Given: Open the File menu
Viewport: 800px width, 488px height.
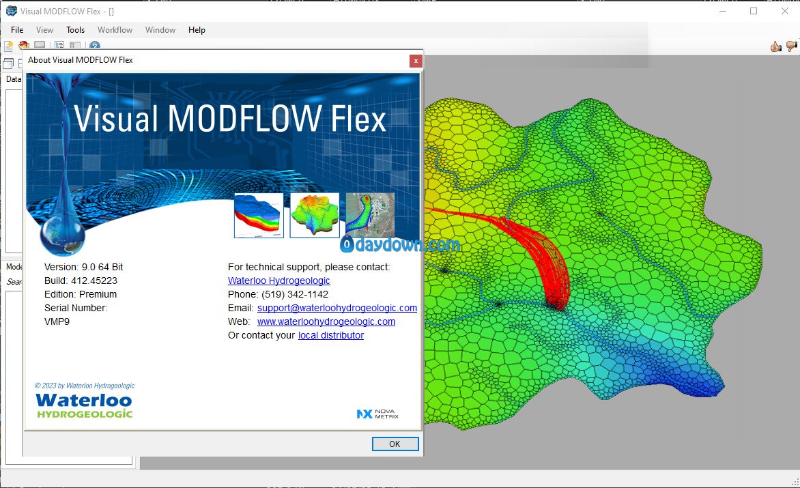Looking at the screenshot, I should 17,30.
